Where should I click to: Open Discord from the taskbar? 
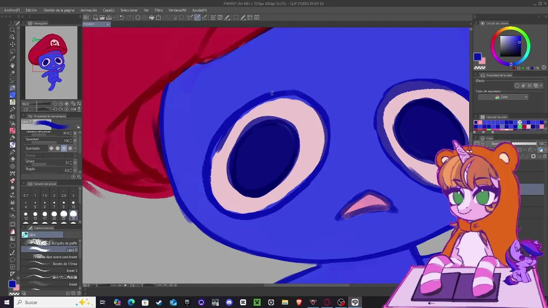229,302
